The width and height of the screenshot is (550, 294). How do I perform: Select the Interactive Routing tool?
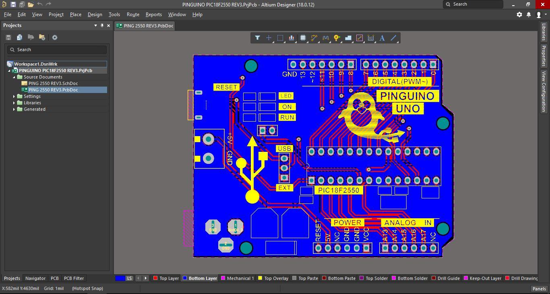[314, 38]
